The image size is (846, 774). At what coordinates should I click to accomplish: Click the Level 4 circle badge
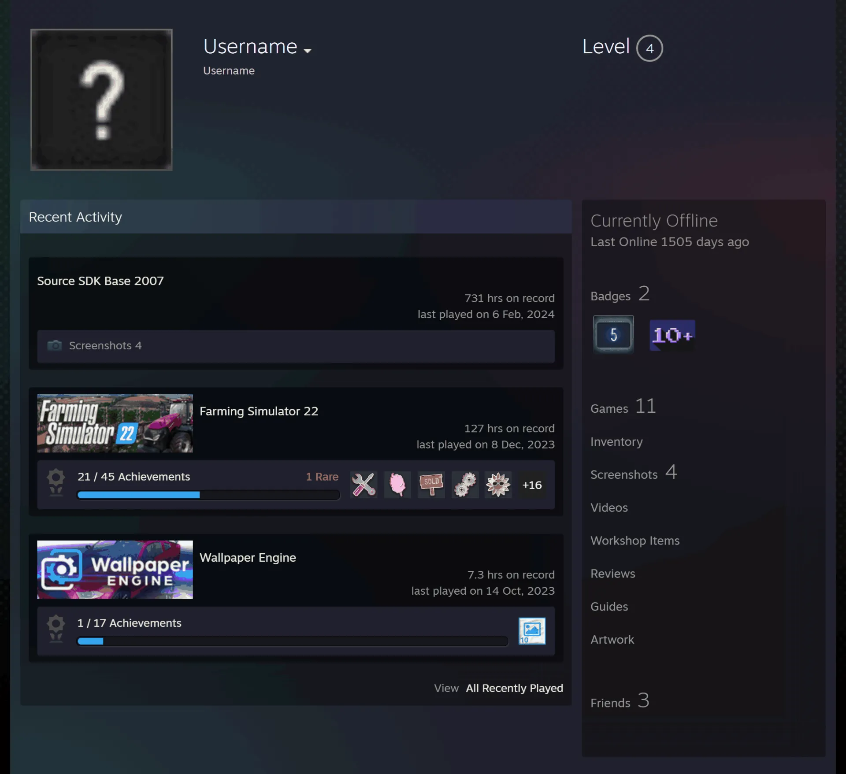[649, 48]
